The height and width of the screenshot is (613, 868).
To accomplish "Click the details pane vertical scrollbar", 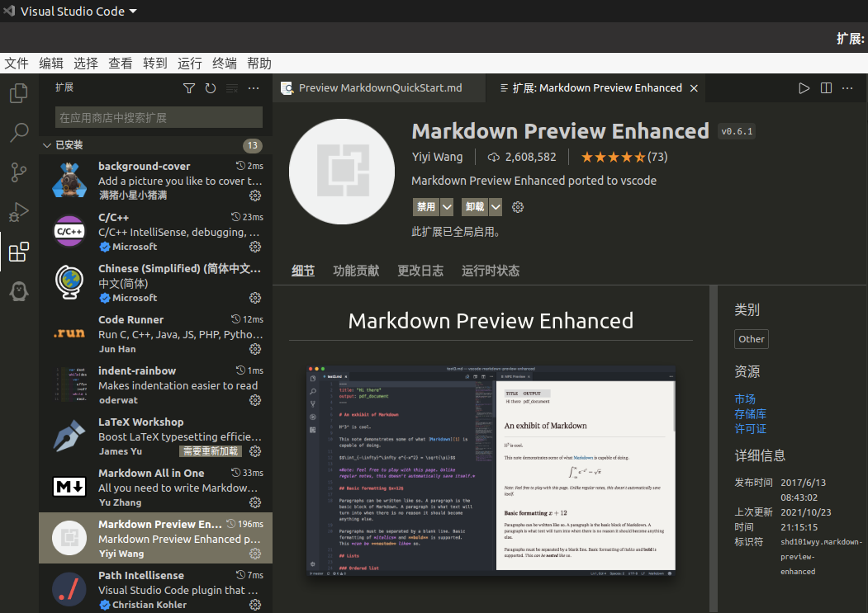I will coord(714,448).
